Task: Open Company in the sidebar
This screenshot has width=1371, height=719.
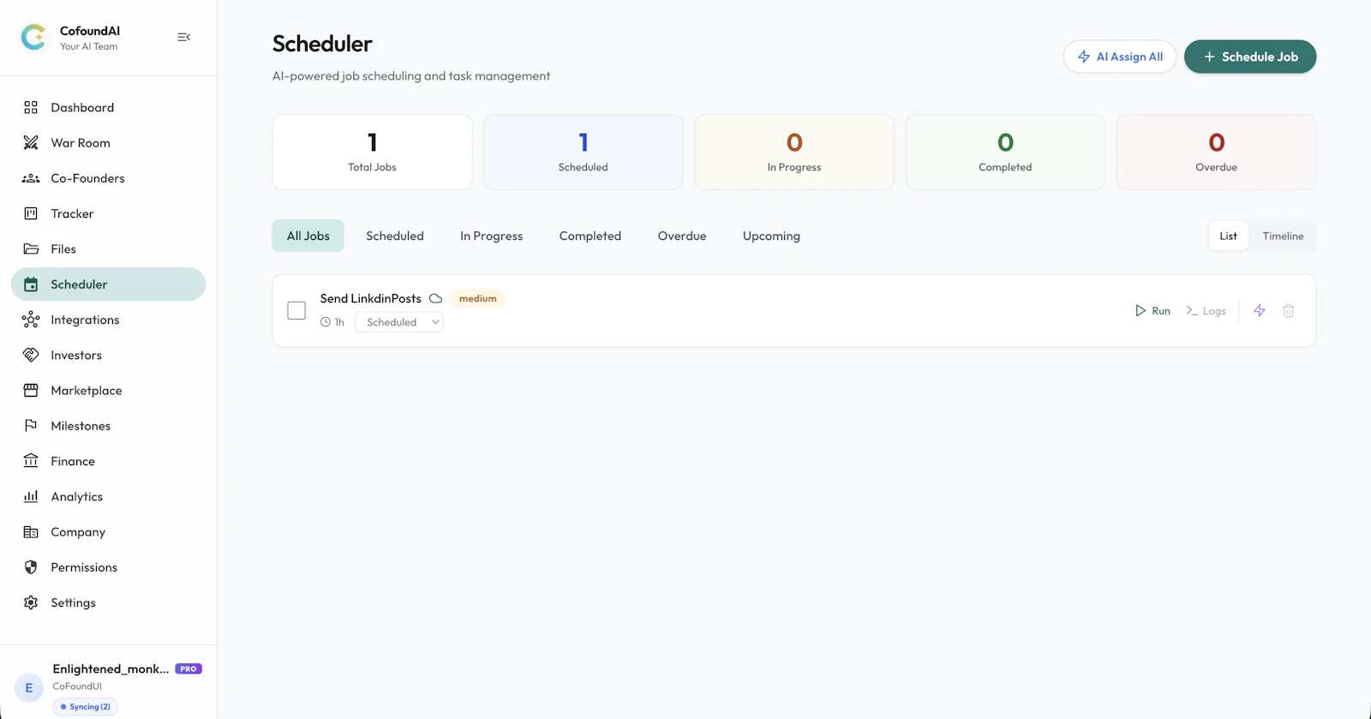Action: click(x=108, y=531)
